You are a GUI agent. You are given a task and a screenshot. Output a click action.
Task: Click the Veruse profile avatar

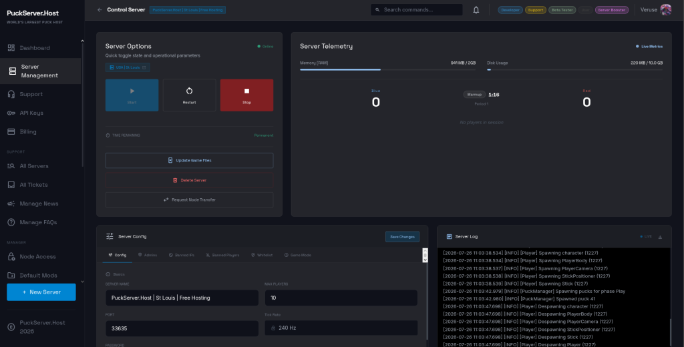click(666, 9)
